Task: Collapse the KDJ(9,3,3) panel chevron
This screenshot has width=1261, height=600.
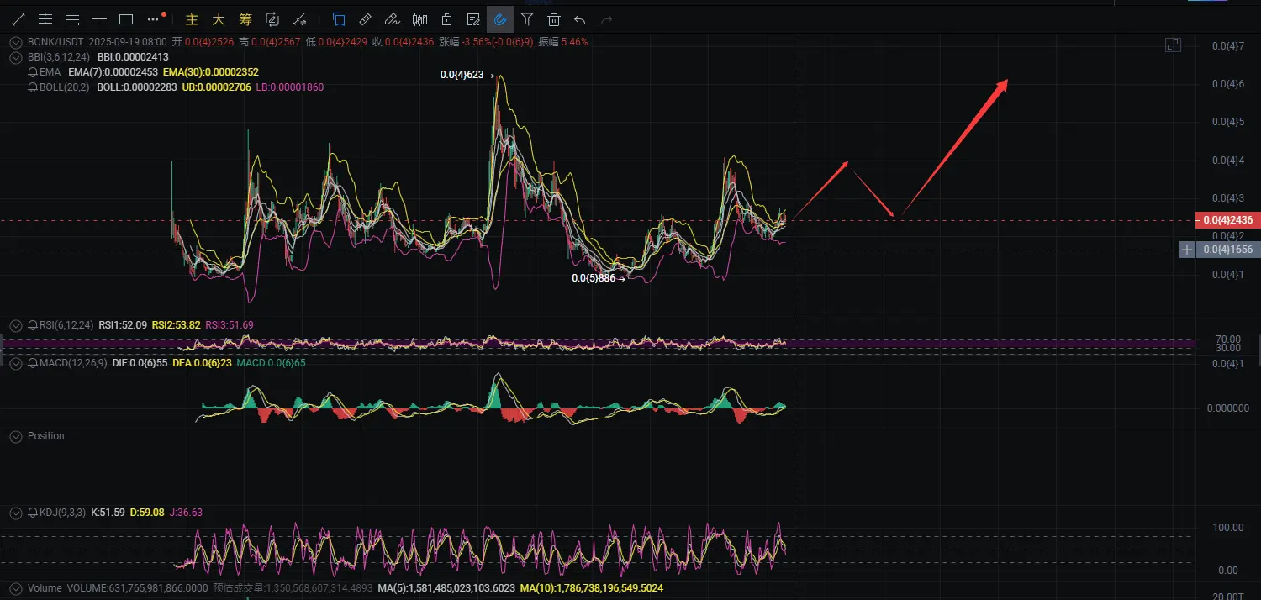Action: click(x=15, y=512)
